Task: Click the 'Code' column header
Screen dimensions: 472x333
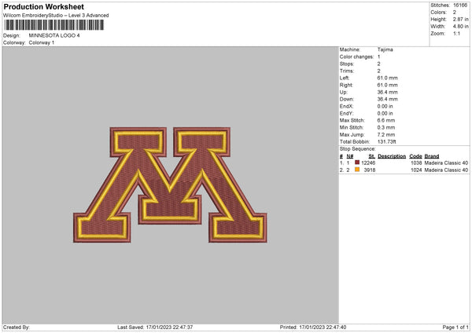Action: click(415, 156)
